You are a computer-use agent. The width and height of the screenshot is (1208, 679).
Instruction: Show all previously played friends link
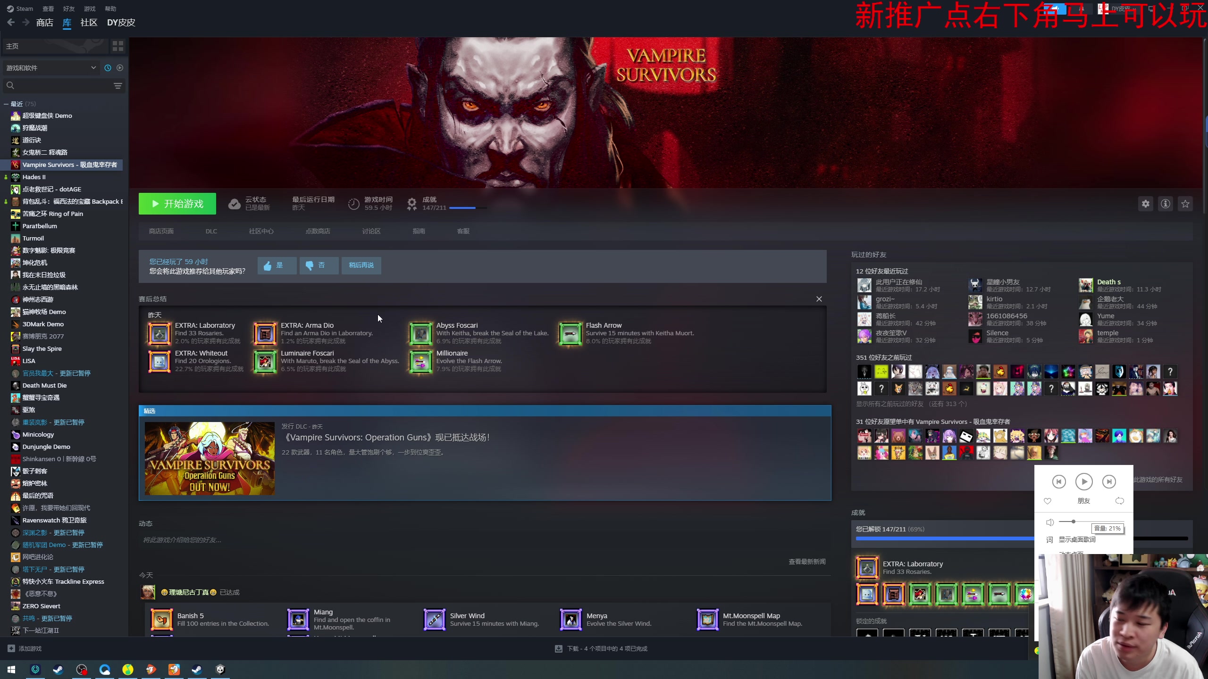(912, 404)
